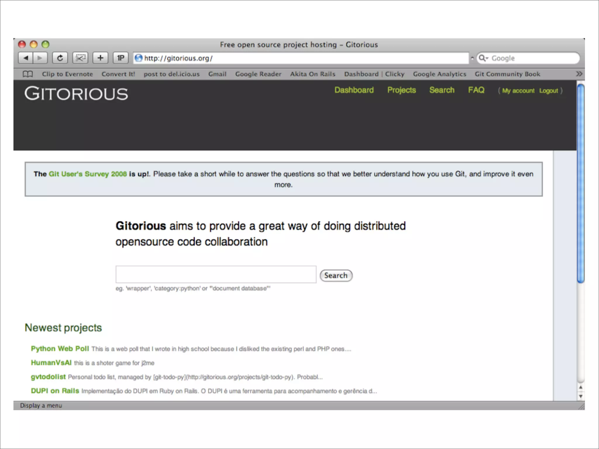Image resolution: width=599 pixels, height=449 pixels.
Task: Go to the Projects navigation item
Action: pyautogui.click(x=401, y=90)
